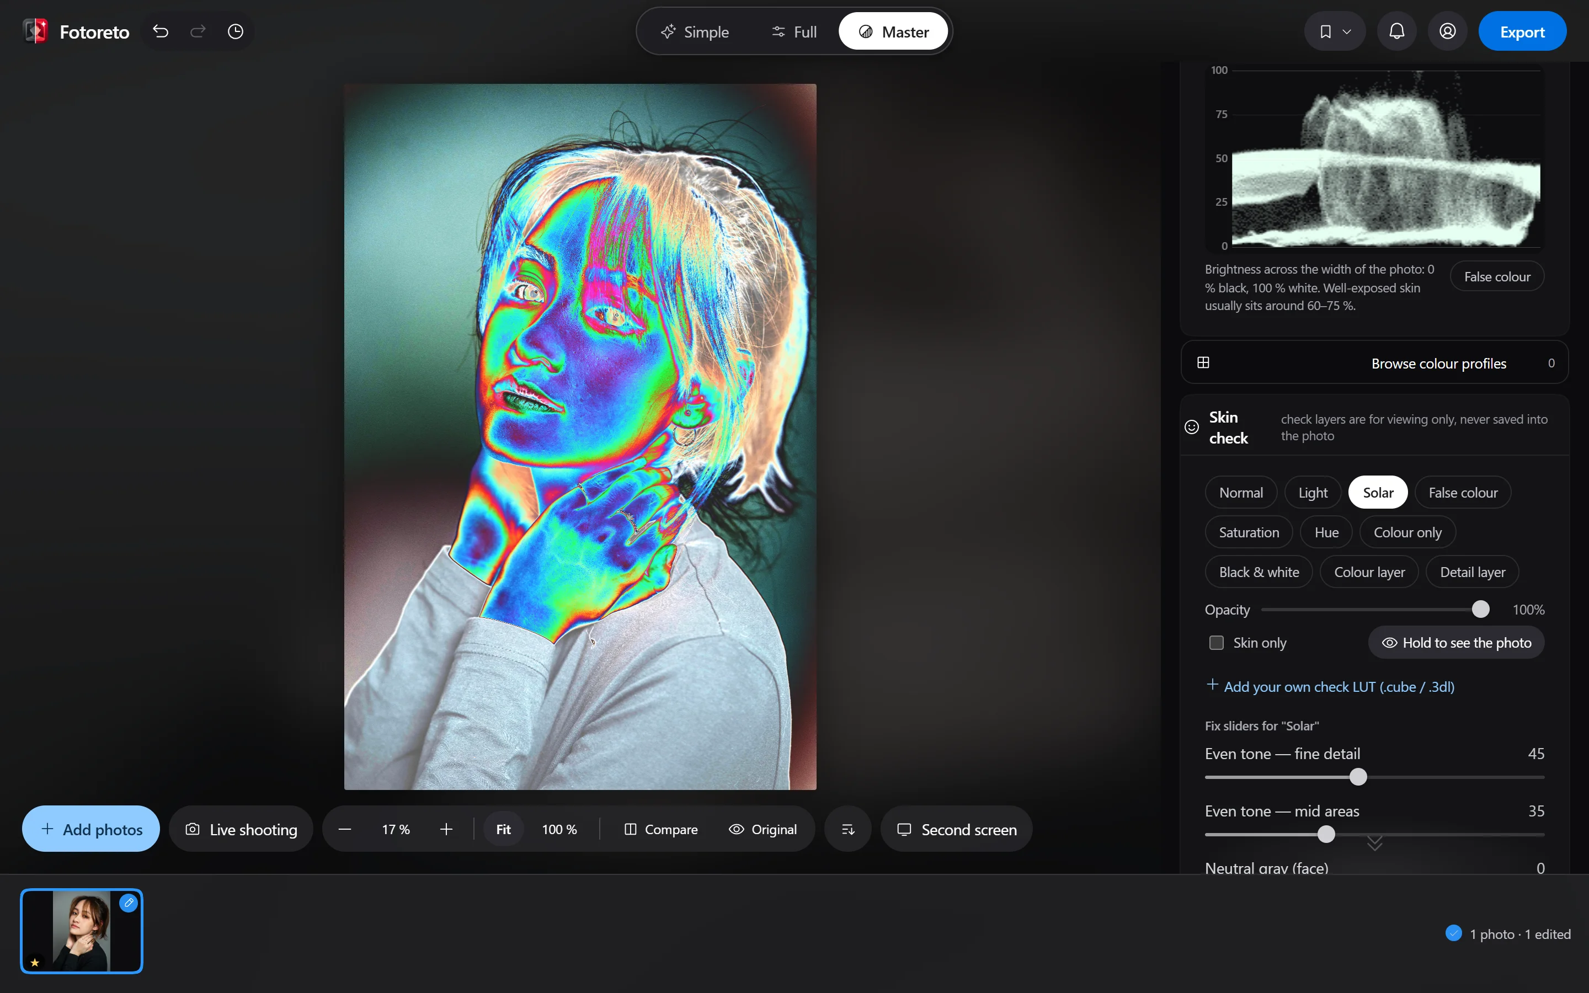
Task: Open the user account profile
Action: tap(1447, 31)
